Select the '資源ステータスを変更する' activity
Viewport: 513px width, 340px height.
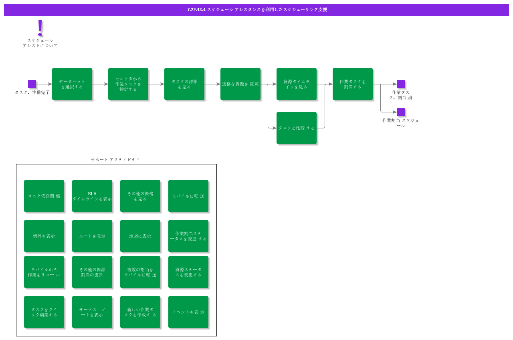click(188, 272)
